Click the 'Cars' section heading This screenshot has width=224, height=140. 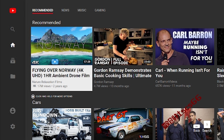pyautogui.click(x=36, y=103)
